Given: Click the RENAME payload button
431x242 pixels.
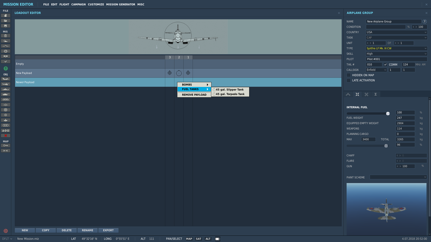Looking at the screenshot, I should click(x=87, y=230).
